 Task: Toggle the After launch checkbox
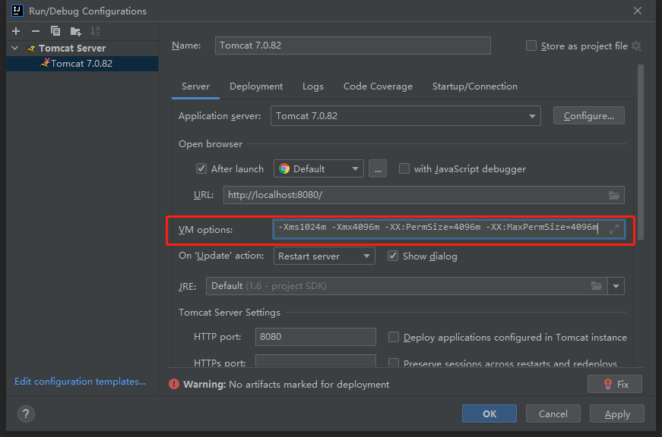pos(201,168)
